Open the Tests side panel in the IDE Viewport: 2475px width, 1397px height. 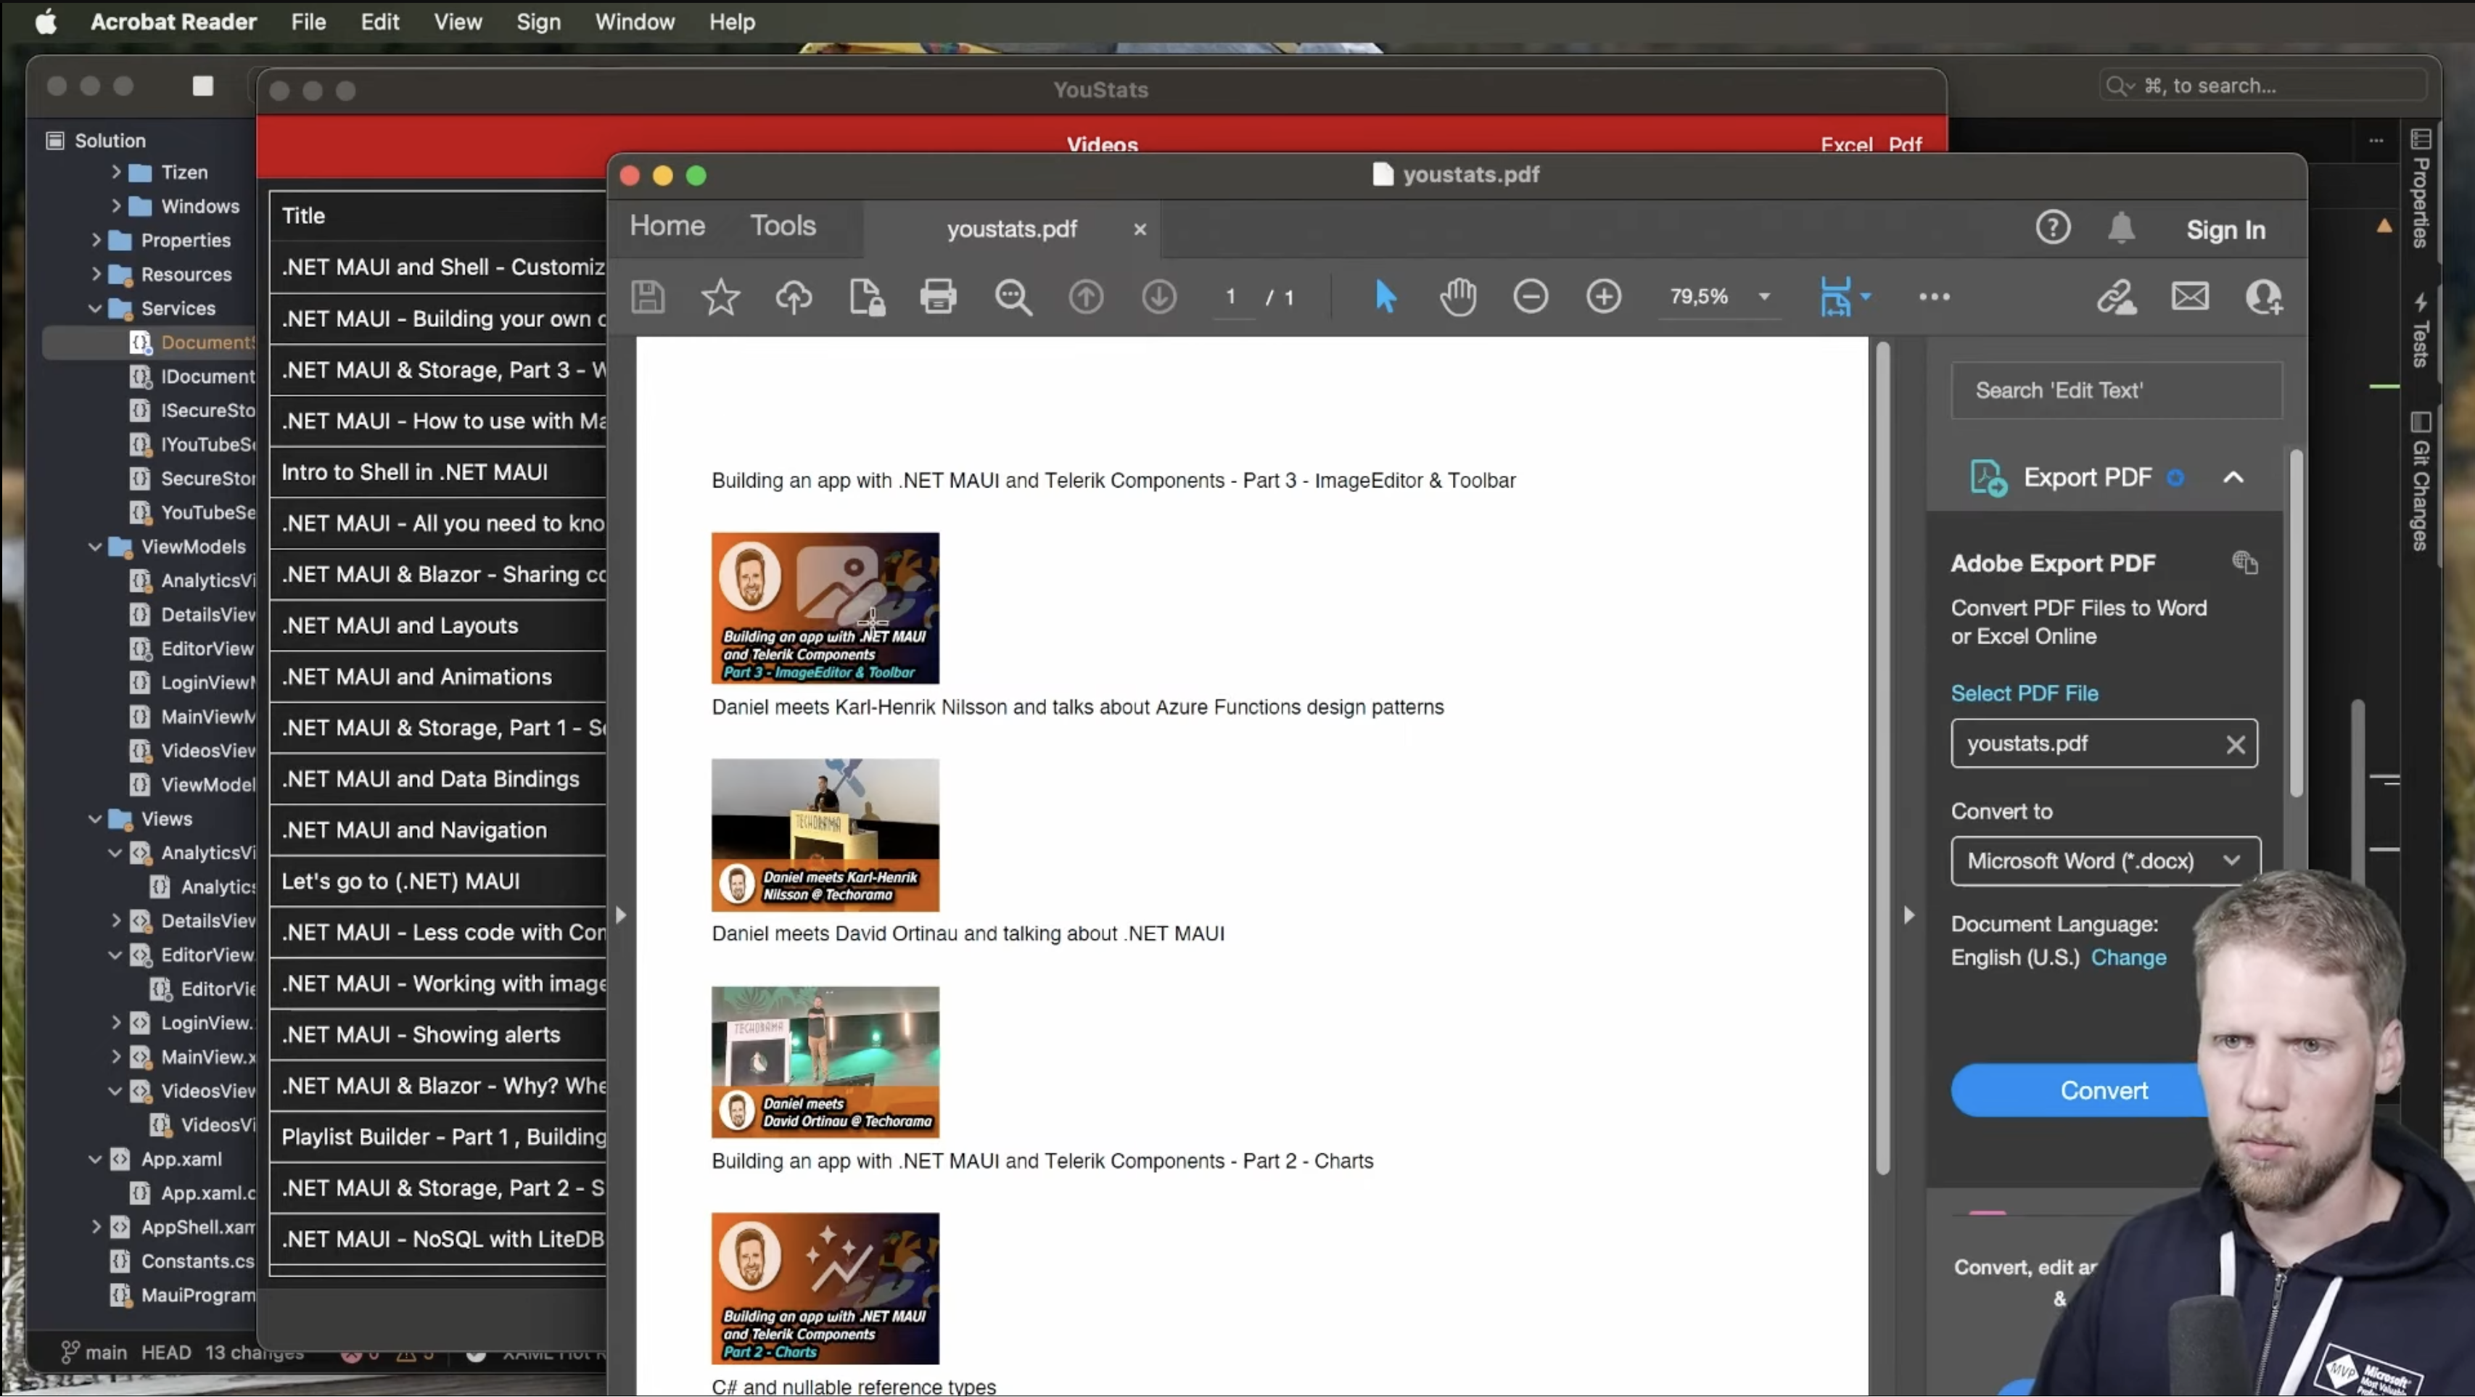pos(2421,331)
